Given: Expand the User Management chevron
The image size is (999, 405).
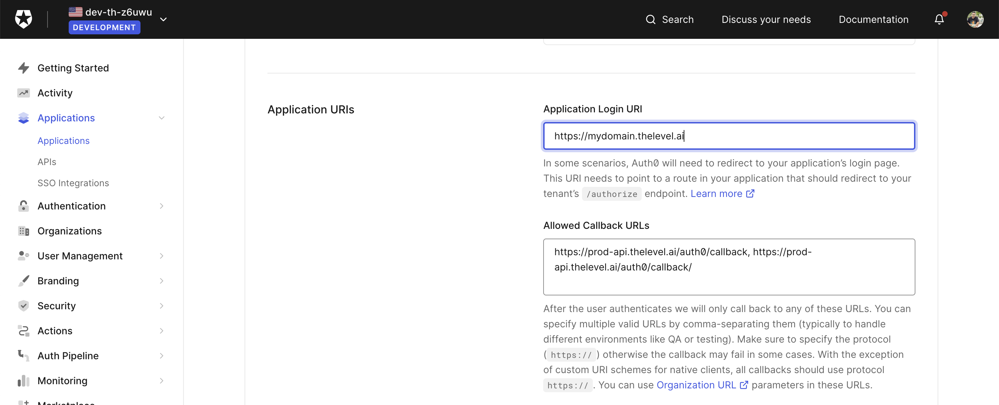Looking at the screenshot, I should [162, 256].
